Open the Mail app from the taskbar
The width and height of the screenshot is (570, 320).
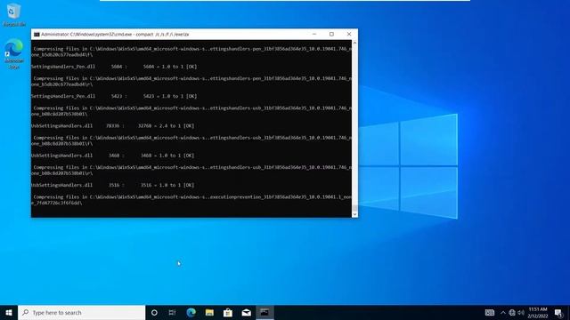point(246,312)
